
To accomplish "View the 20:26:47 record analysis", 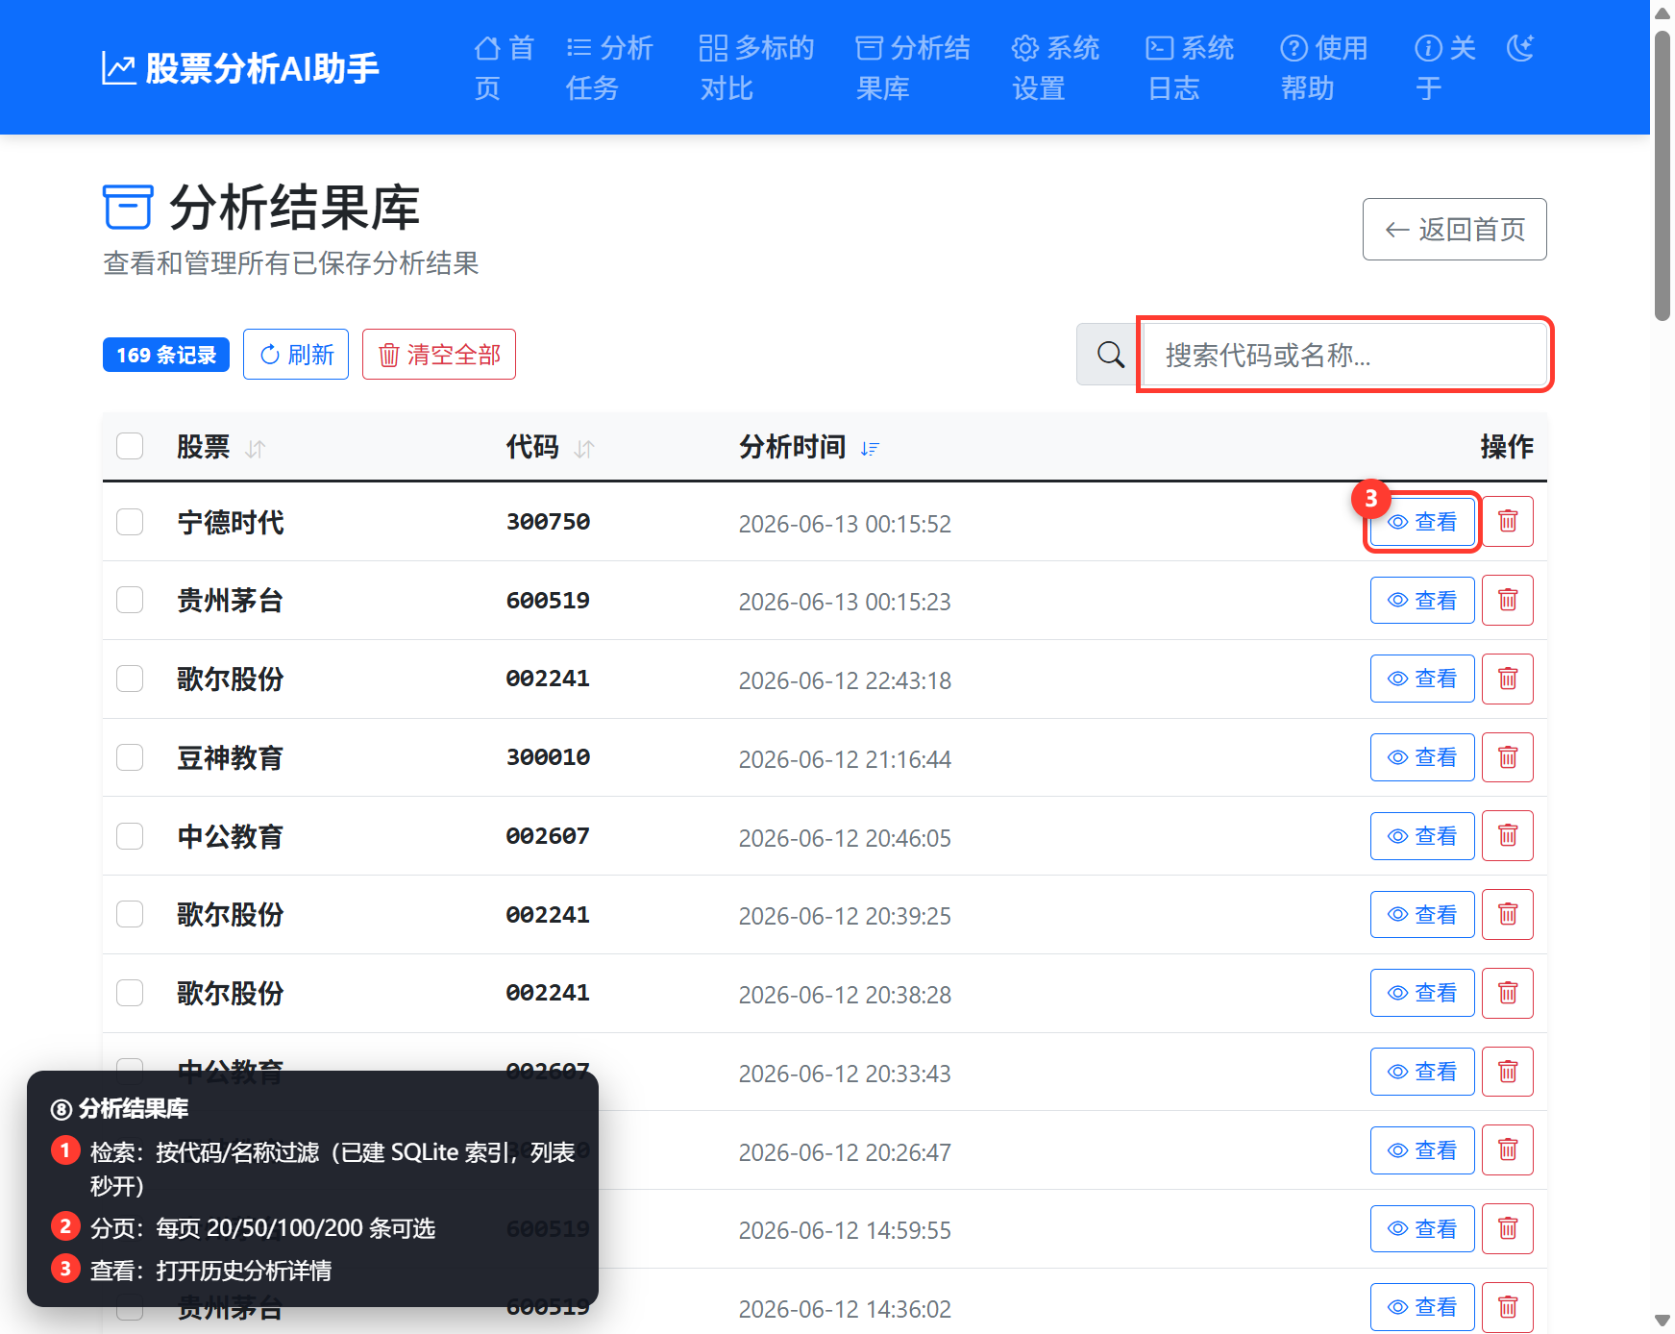I will (1422, 1150).
